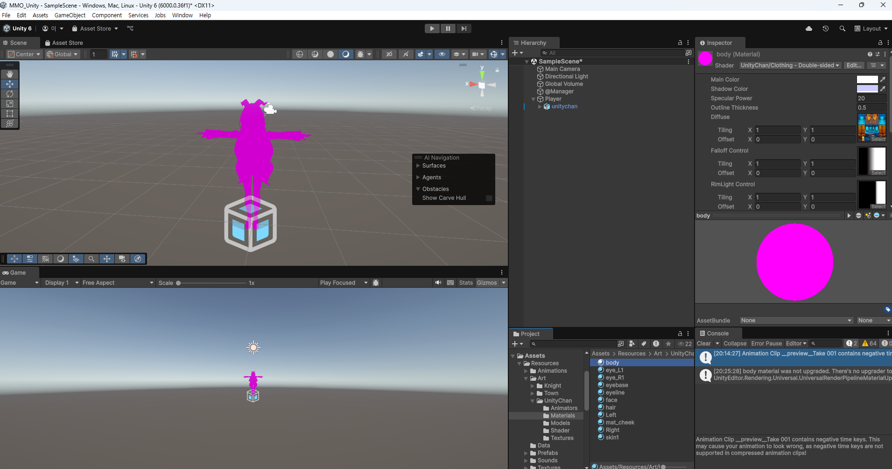The width and height of the screenshot is (892, 469).
Task: Open the Shader dropdown for body material
Action: click(789, 65)
